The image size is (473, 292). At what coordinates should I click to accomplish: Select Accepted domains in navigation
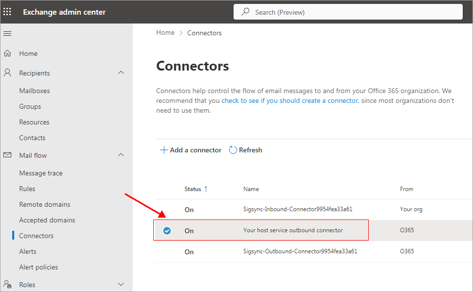[47, 220]
